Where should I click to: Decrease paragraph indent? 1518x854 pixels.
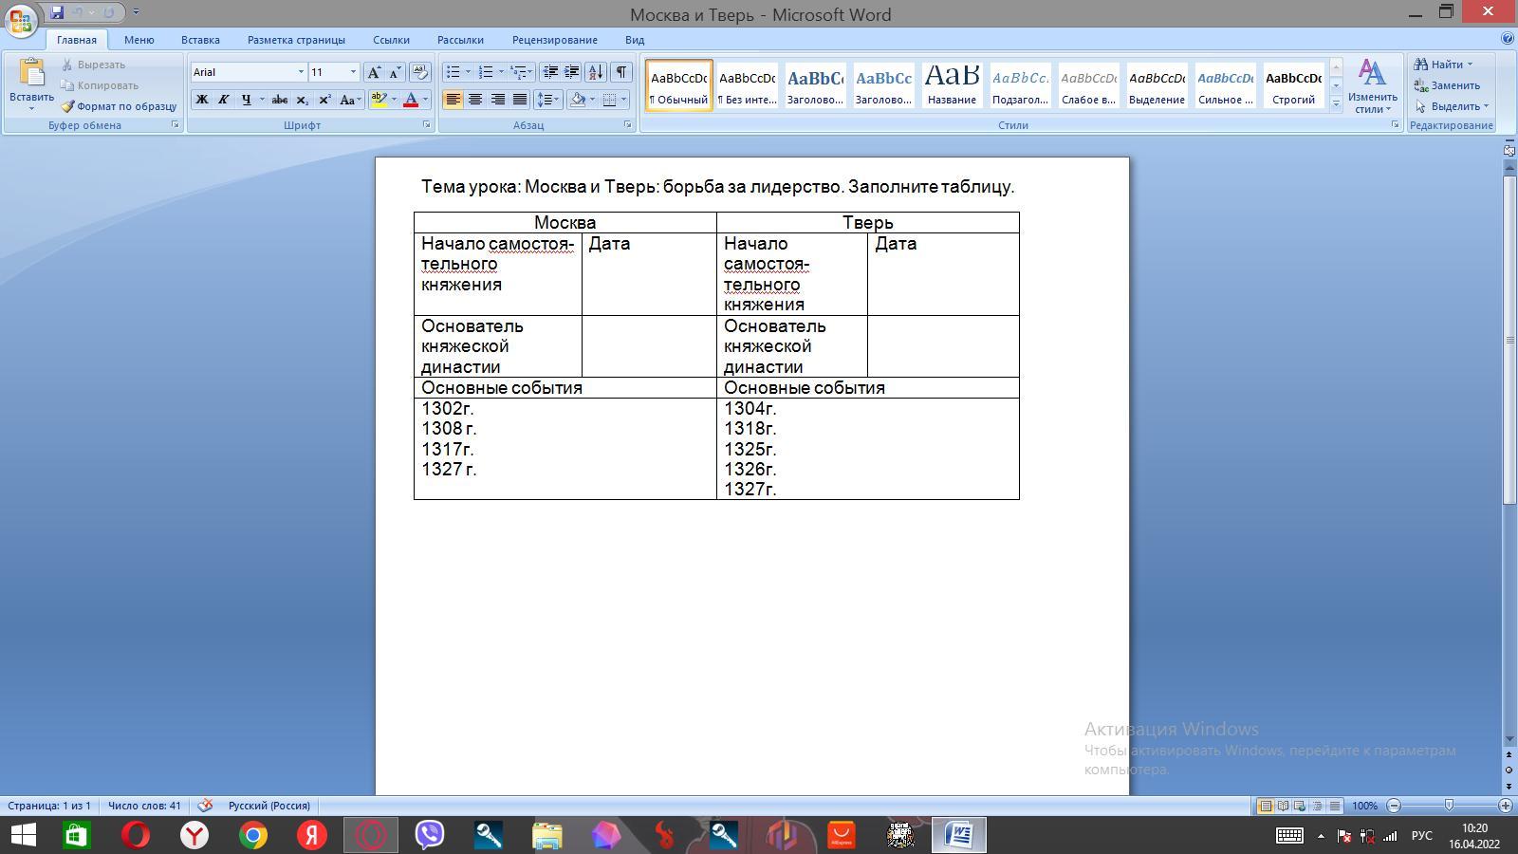549,72
